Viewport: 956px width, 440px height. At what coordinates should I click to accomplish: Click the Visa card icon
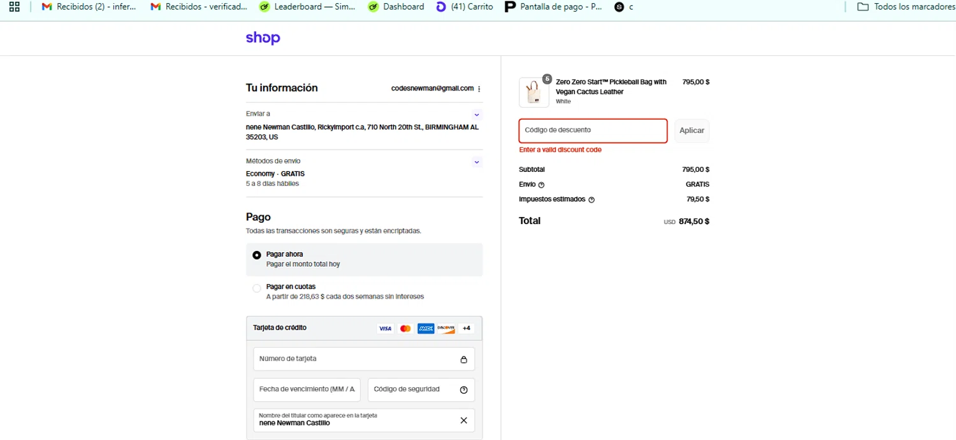click(385, 329)
